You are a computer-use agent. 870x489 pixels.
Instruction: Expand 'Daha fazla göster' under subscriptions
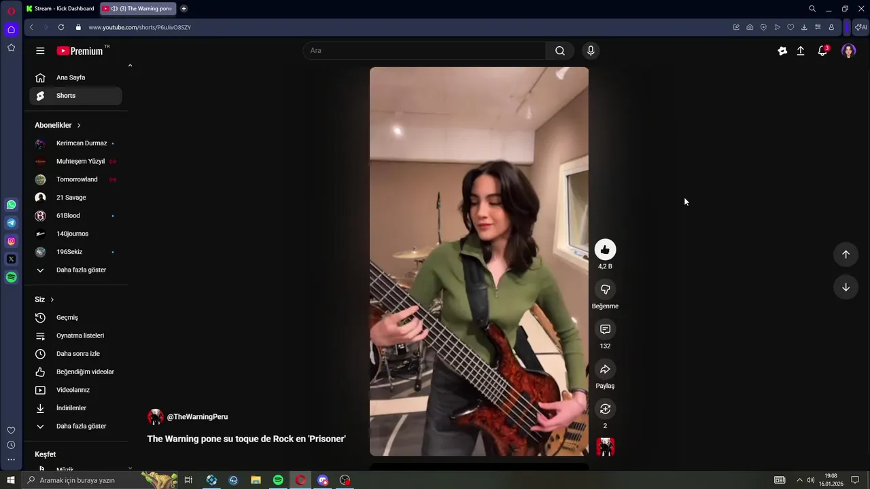click(x=75, y=270)
